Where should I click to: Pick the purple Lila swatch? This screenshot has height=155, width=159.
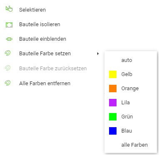113,103
